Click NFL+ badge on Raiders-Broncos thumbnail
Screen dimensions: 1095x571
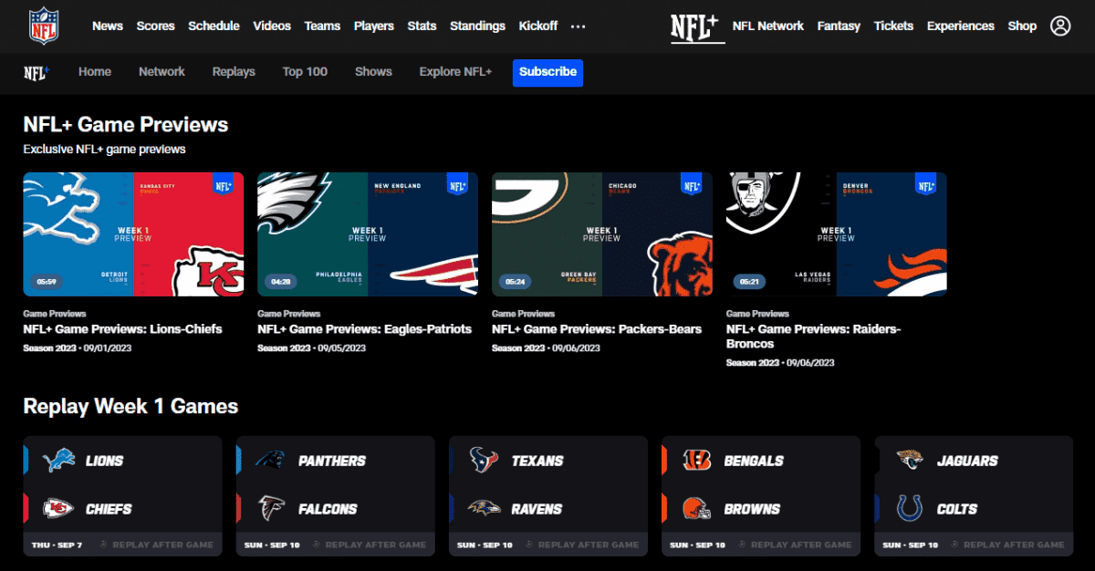(x=926, y=185)
